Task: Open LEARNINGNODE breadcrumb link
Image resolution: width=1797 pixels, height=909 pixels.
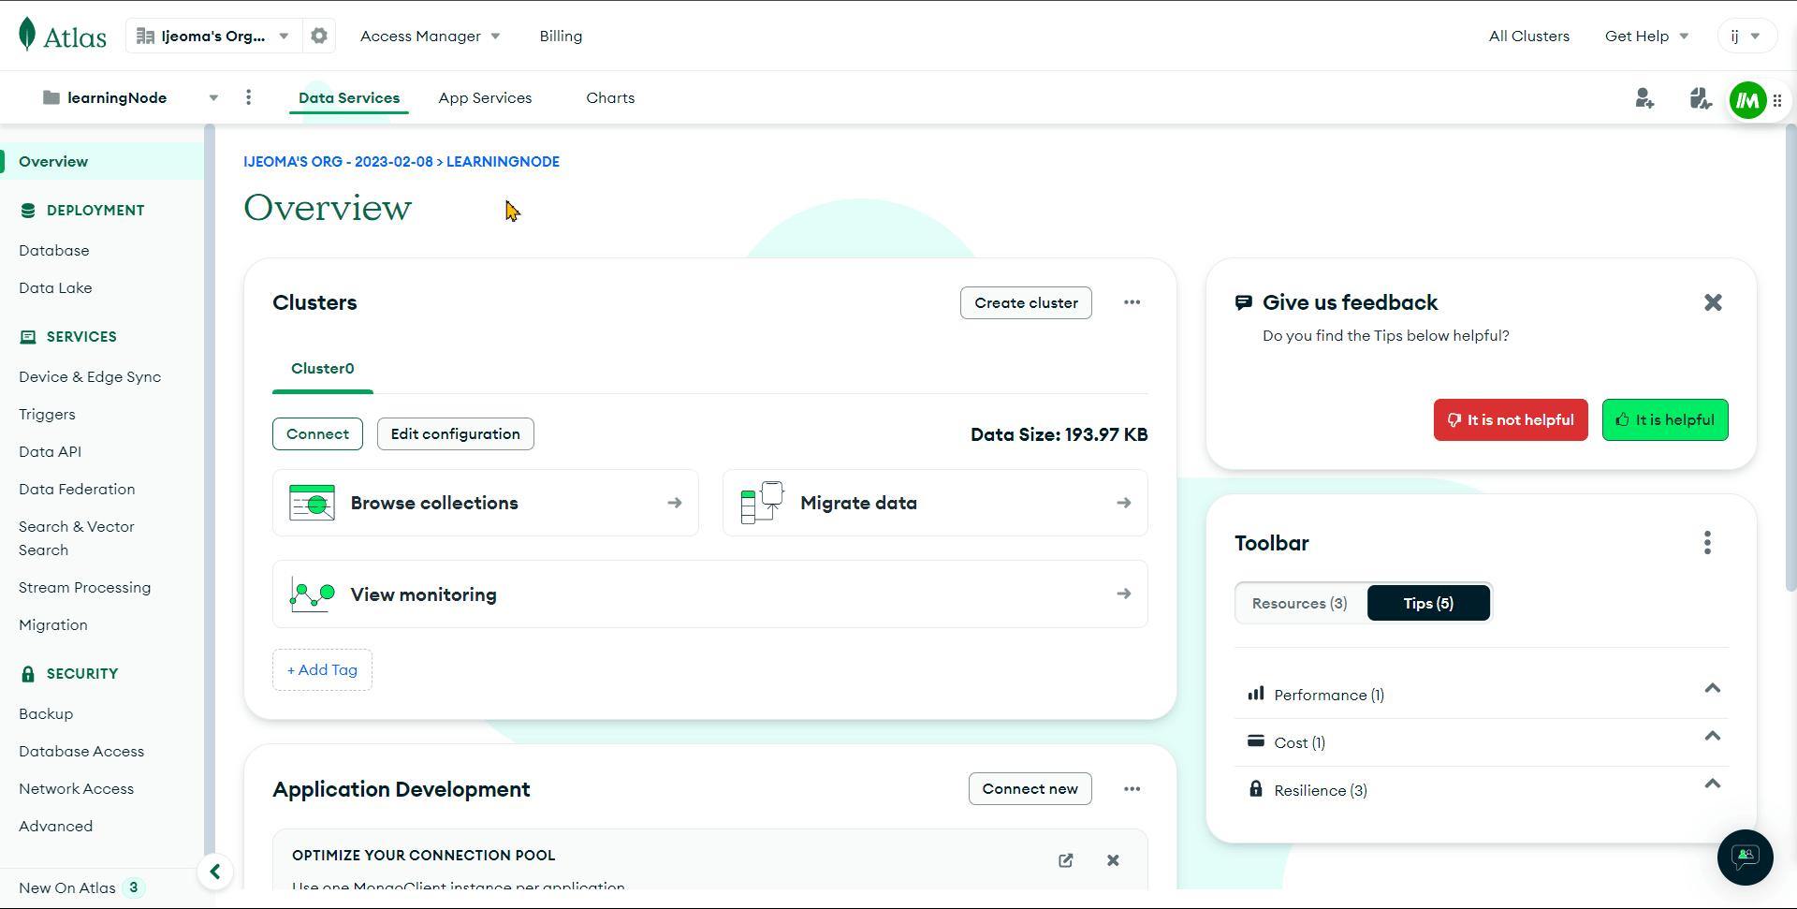Action: tap(503, 162)
